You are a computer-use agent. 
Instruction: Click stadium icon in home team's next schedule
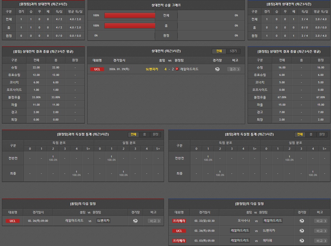tap(135, 221)
